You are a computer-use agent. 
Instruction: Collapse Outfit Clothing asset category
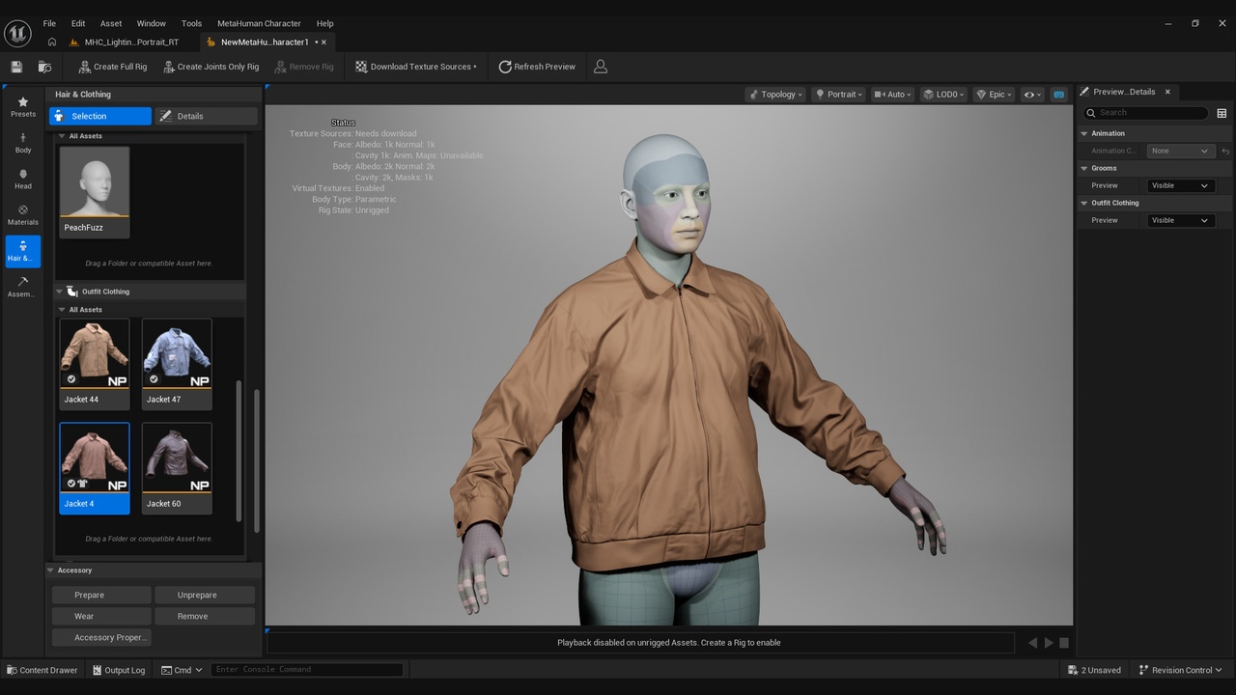pyautogui.click(x=59, y=292)
